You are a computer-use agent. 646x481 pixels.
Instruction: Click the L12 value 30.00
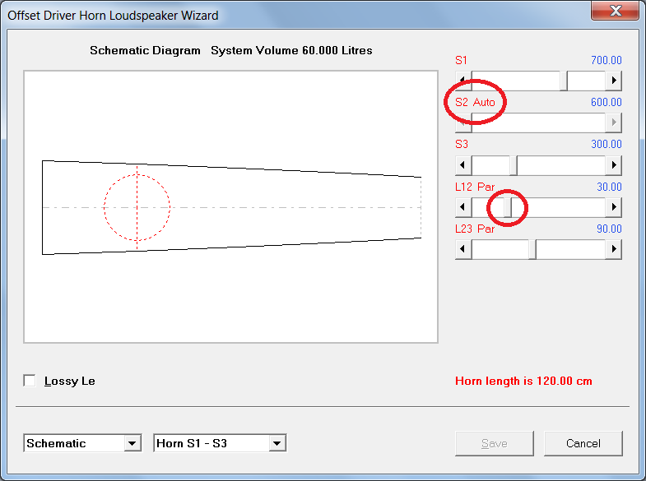pos(609,187)
